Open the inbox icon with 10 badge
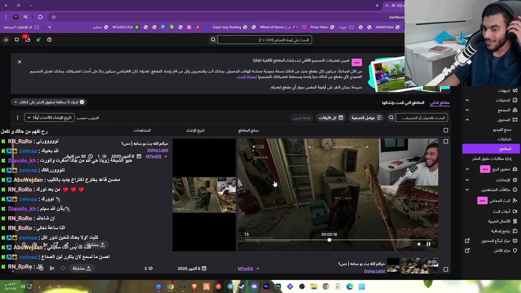 [x=27, y=39]
